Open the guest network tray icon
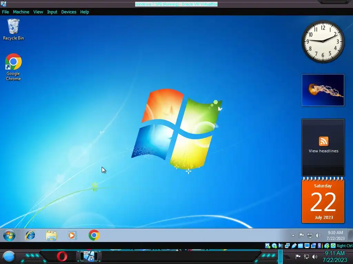The image size is (353, 264). click(x=310, y=235)
